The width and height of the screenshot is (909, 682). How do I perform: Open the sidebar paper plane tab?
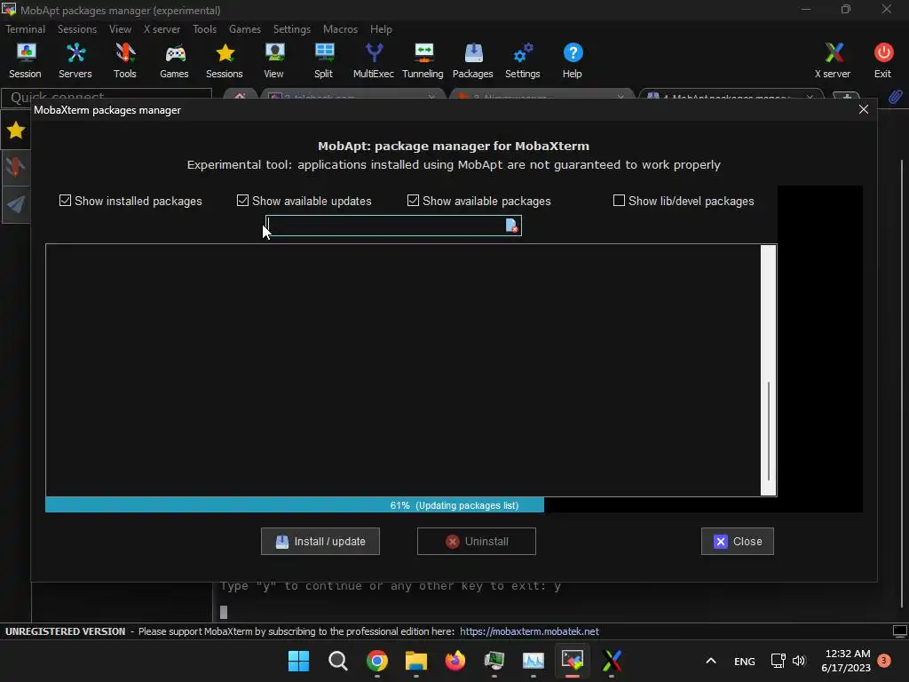click(16, 203)
